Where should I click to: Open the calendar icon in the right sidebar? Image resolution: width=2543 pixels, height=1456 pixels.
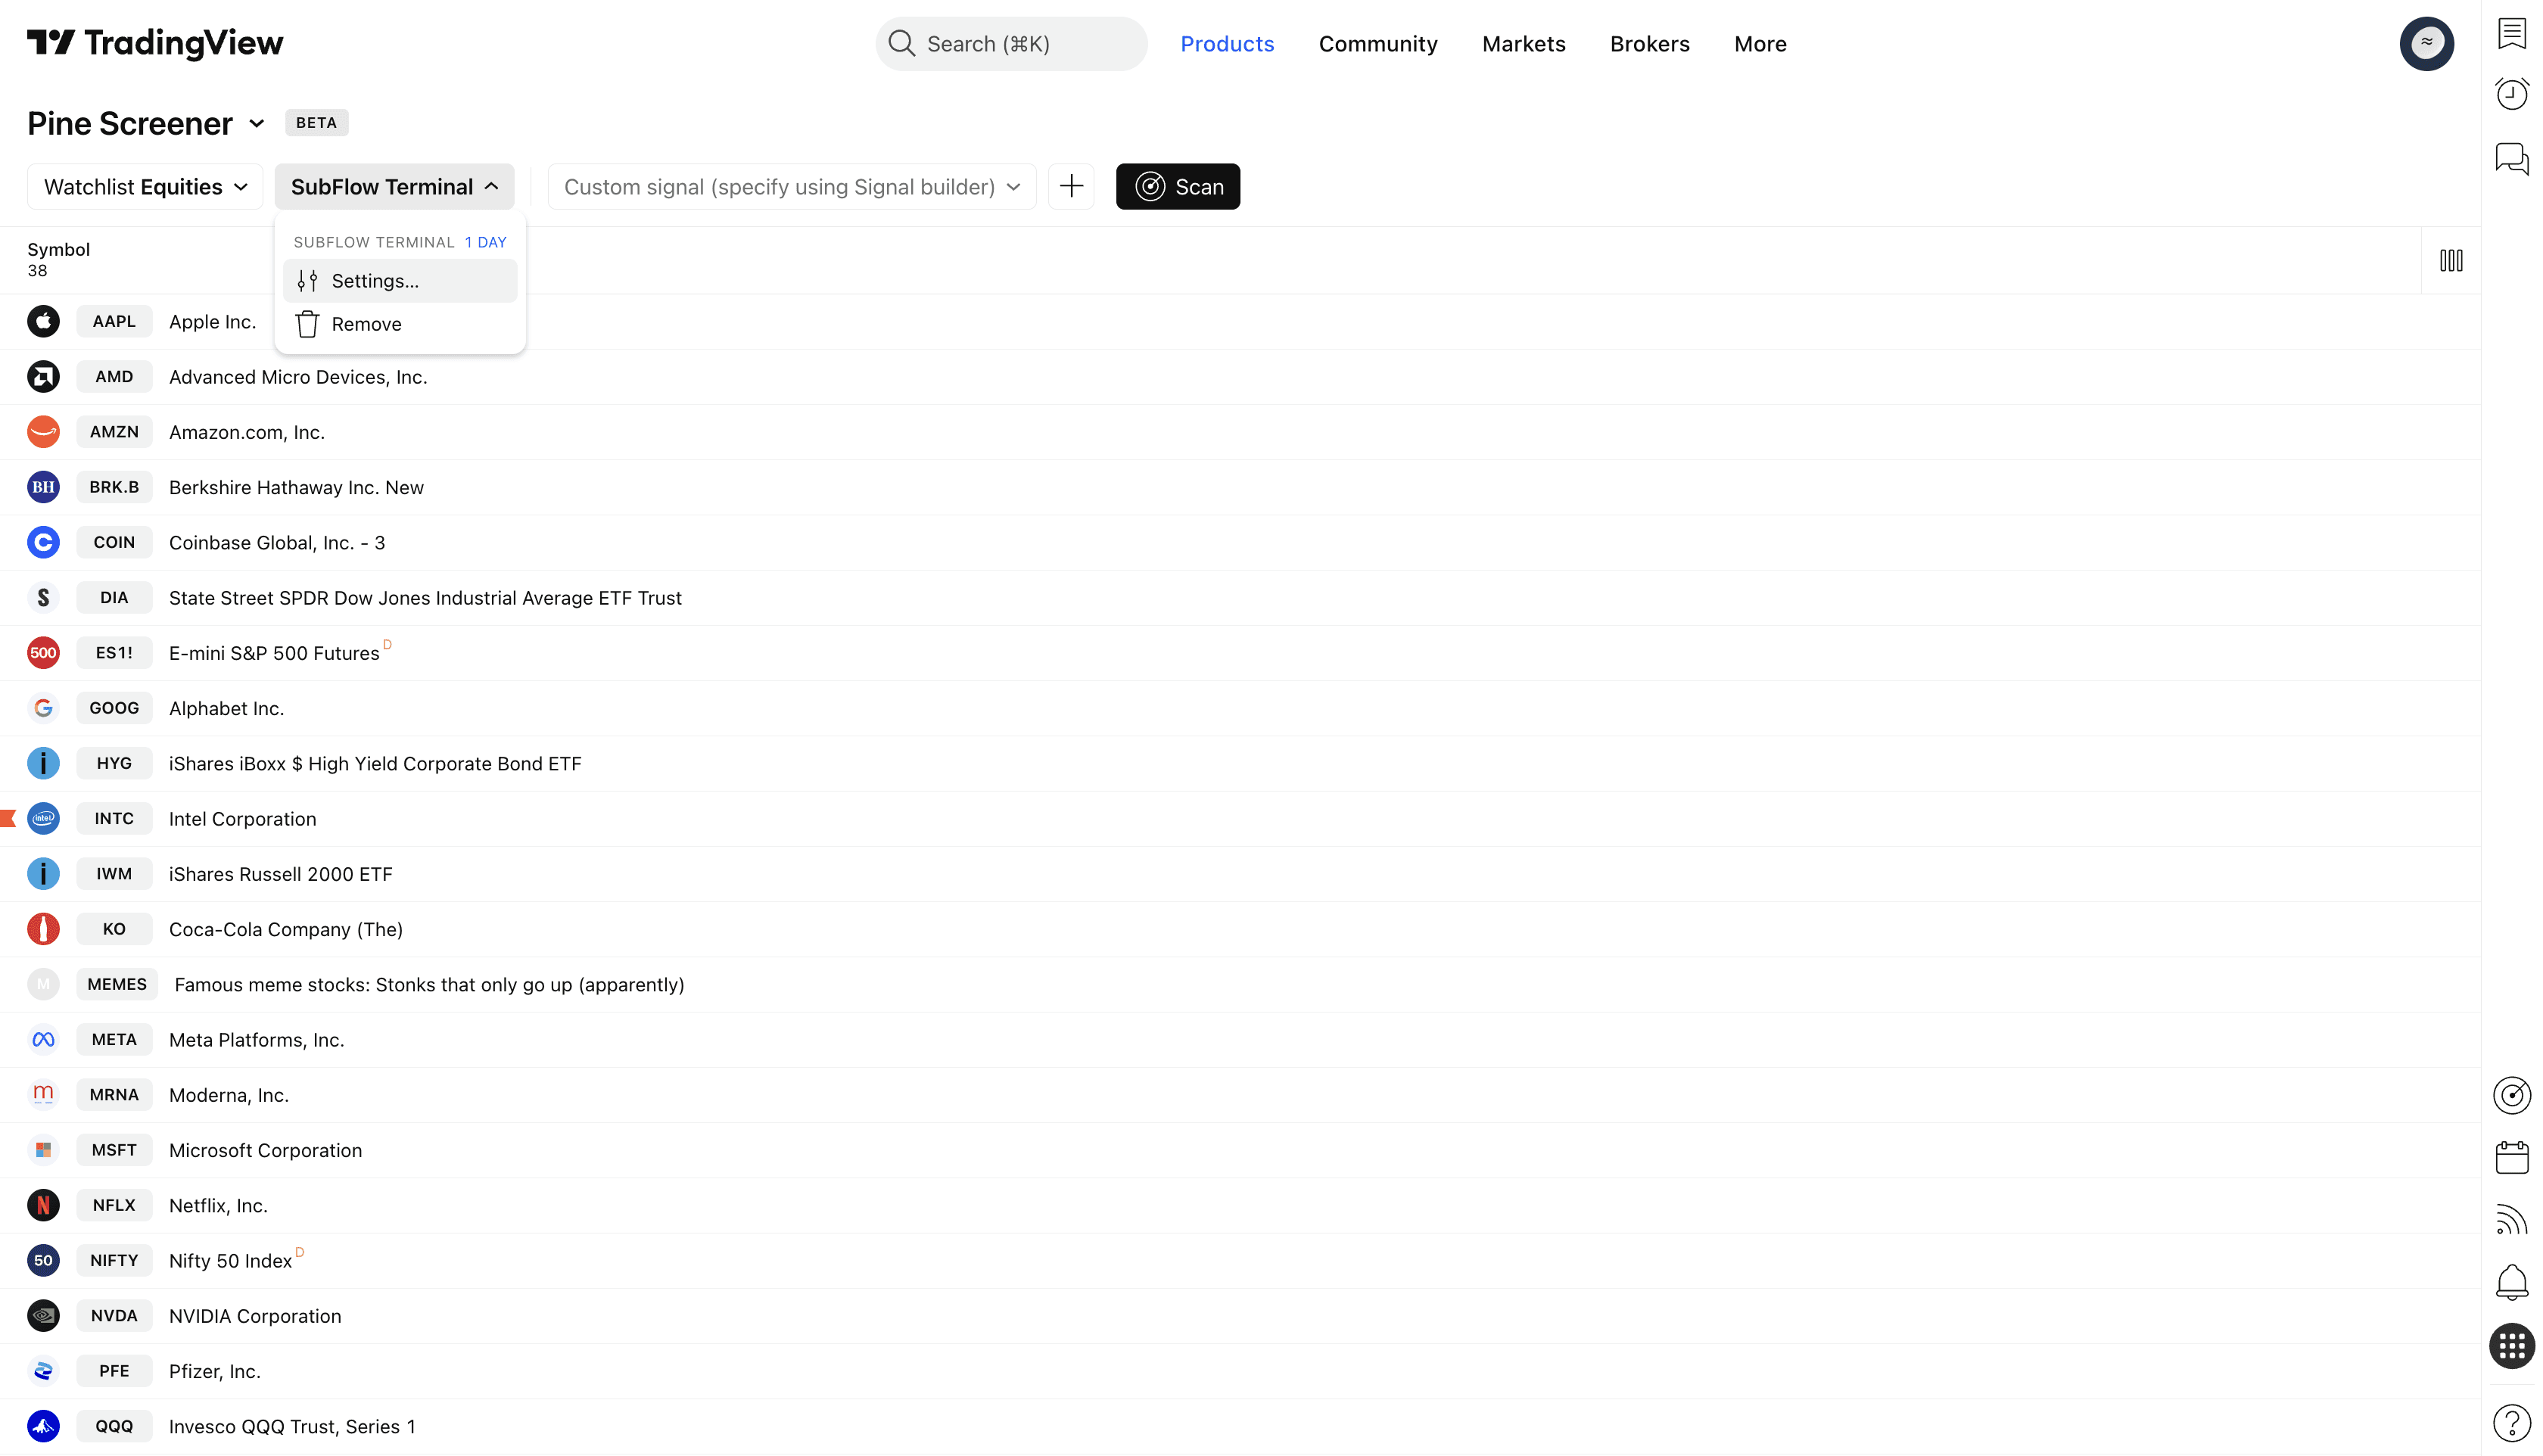[x=2511, y=1157]
